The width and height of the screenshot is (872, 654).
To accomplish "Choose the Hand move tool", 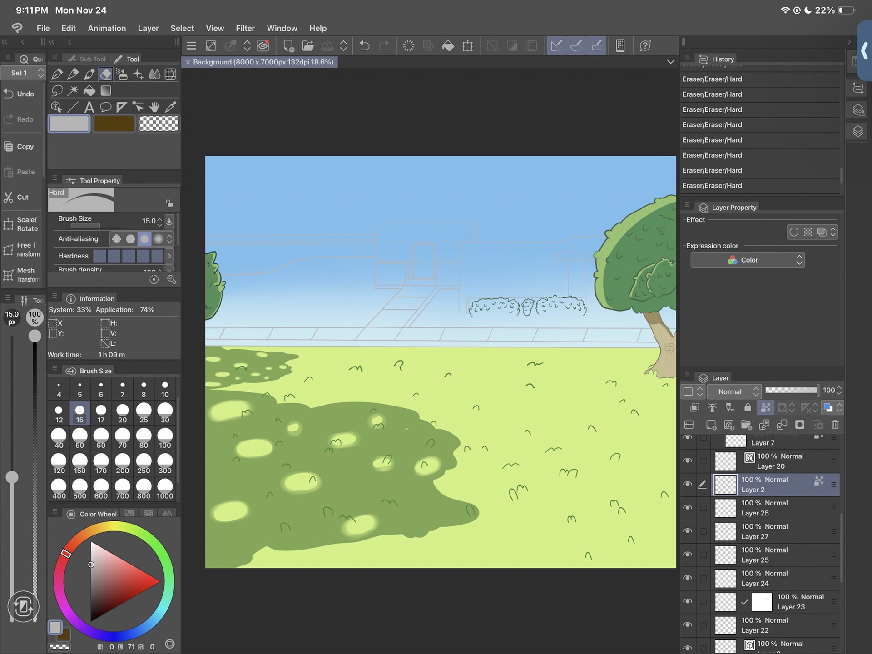I will click(x=154, y=107).
